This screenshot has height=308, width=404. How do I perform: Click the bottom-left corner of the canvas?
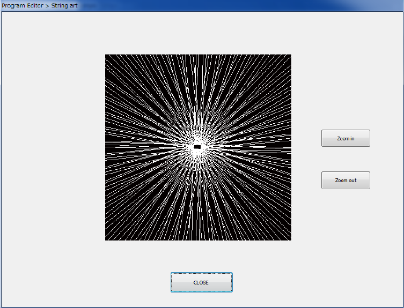tap(106, 239)
